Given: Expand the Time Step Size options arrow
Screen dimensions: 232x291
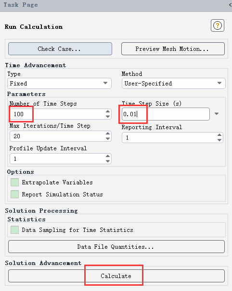Looking at the screenshot, I should click(217, 114).
